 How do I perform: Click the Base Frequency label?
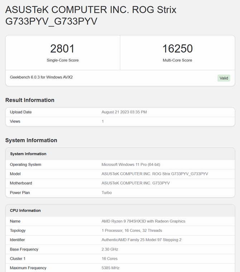24,249
